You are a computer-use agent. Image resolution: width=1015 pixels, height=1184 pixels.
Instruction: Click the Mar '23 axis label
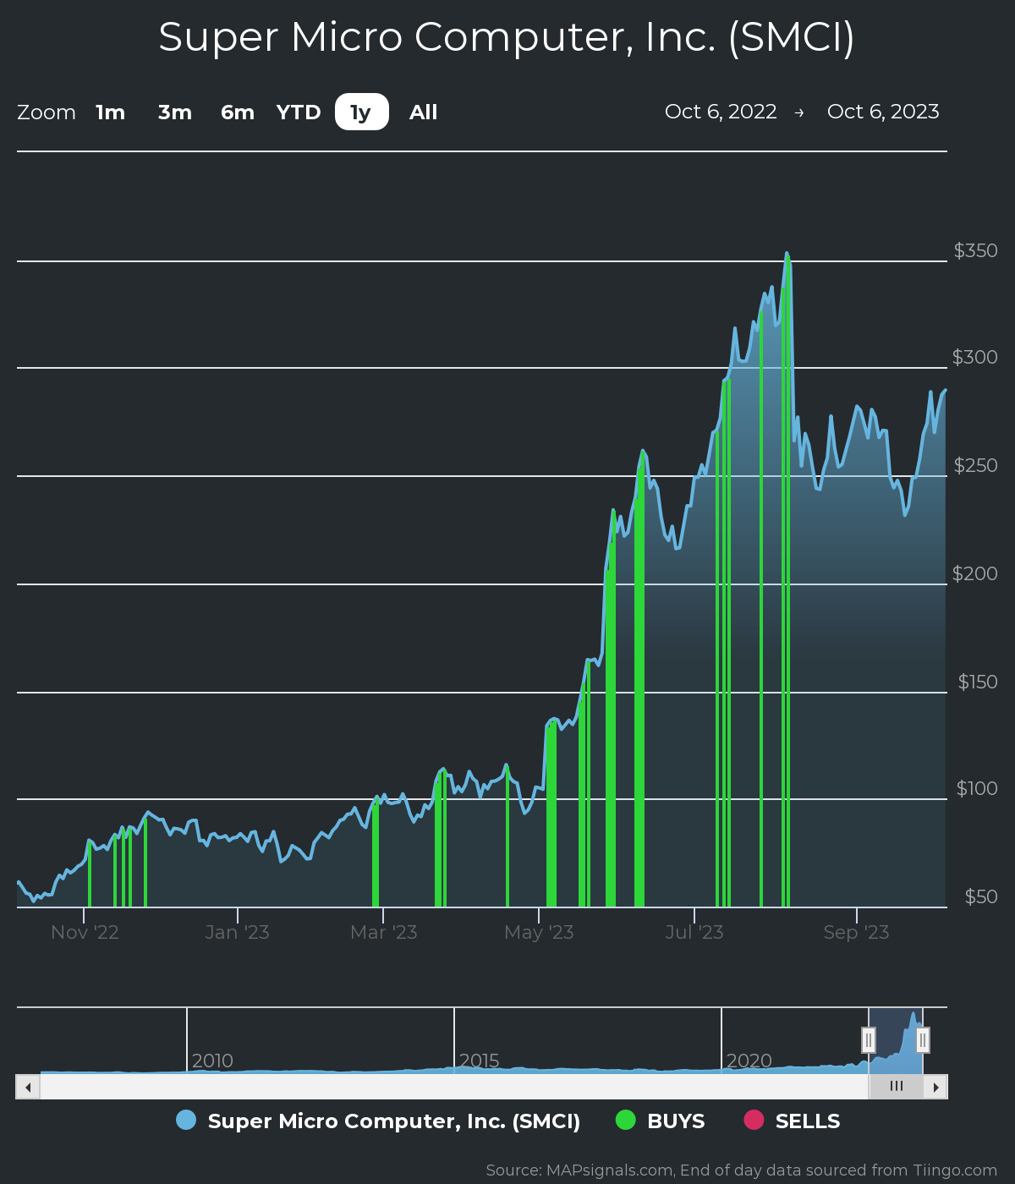pyautogui.click(x=384, y=932)
